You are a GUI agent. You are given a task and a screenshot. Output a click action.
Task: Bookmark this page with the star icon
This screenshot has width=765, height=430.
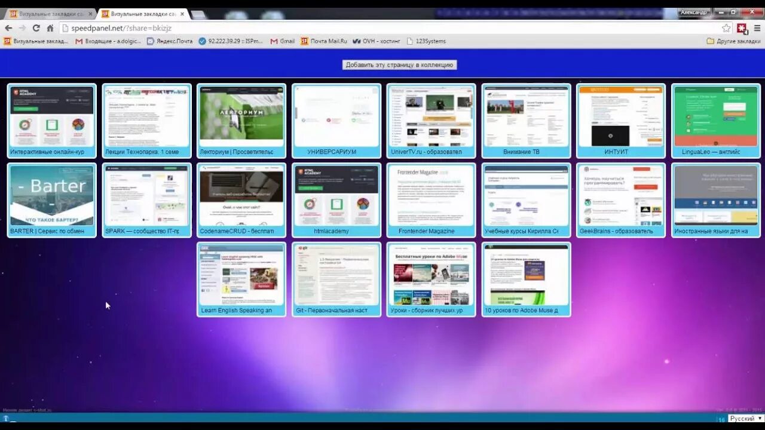pyautogui.click(x=726, y=28)
